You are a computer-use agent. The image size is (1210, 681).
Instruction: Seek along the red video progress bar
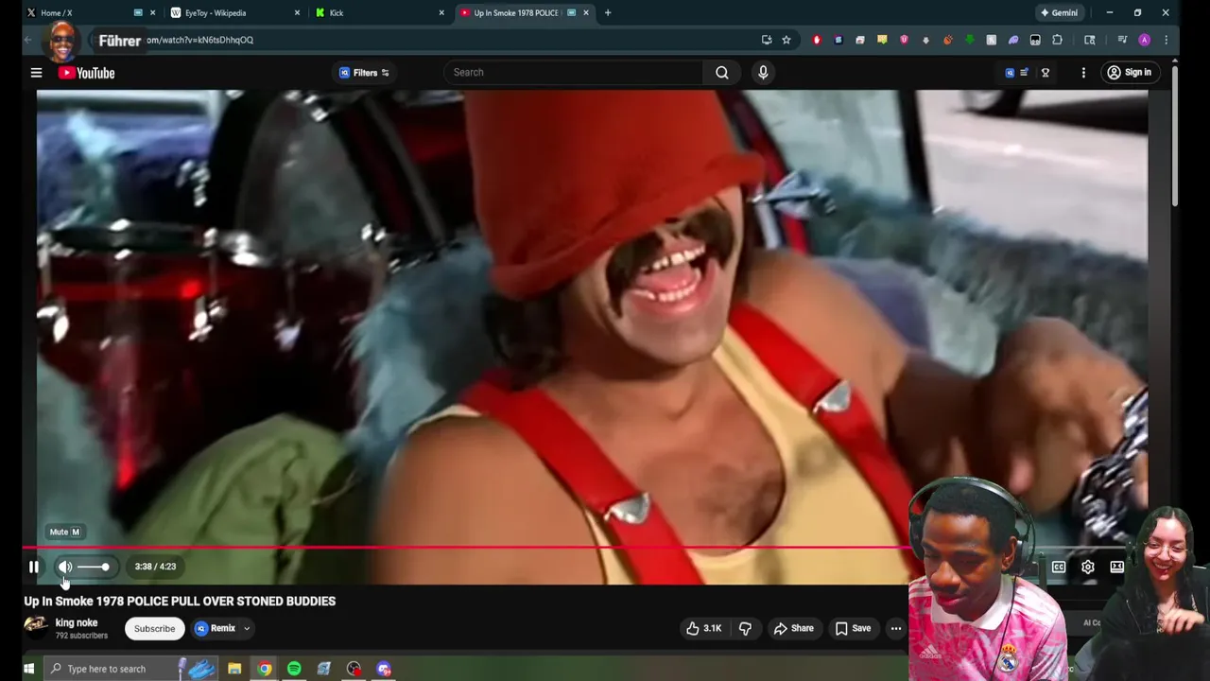[466, 547]
